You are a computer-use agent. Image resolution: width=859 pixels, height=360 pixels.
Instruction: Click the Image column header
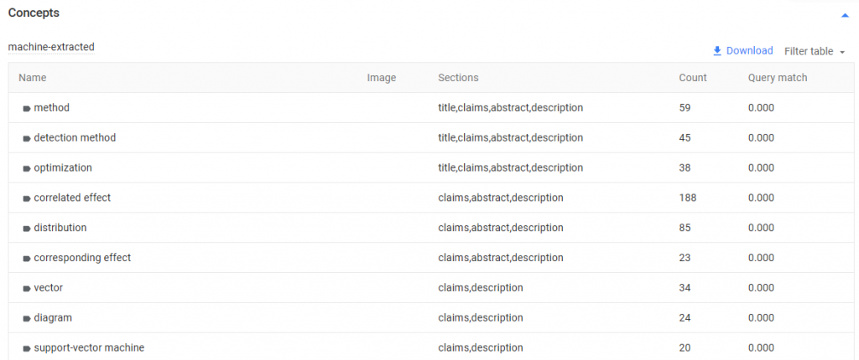tap(382, 78)
